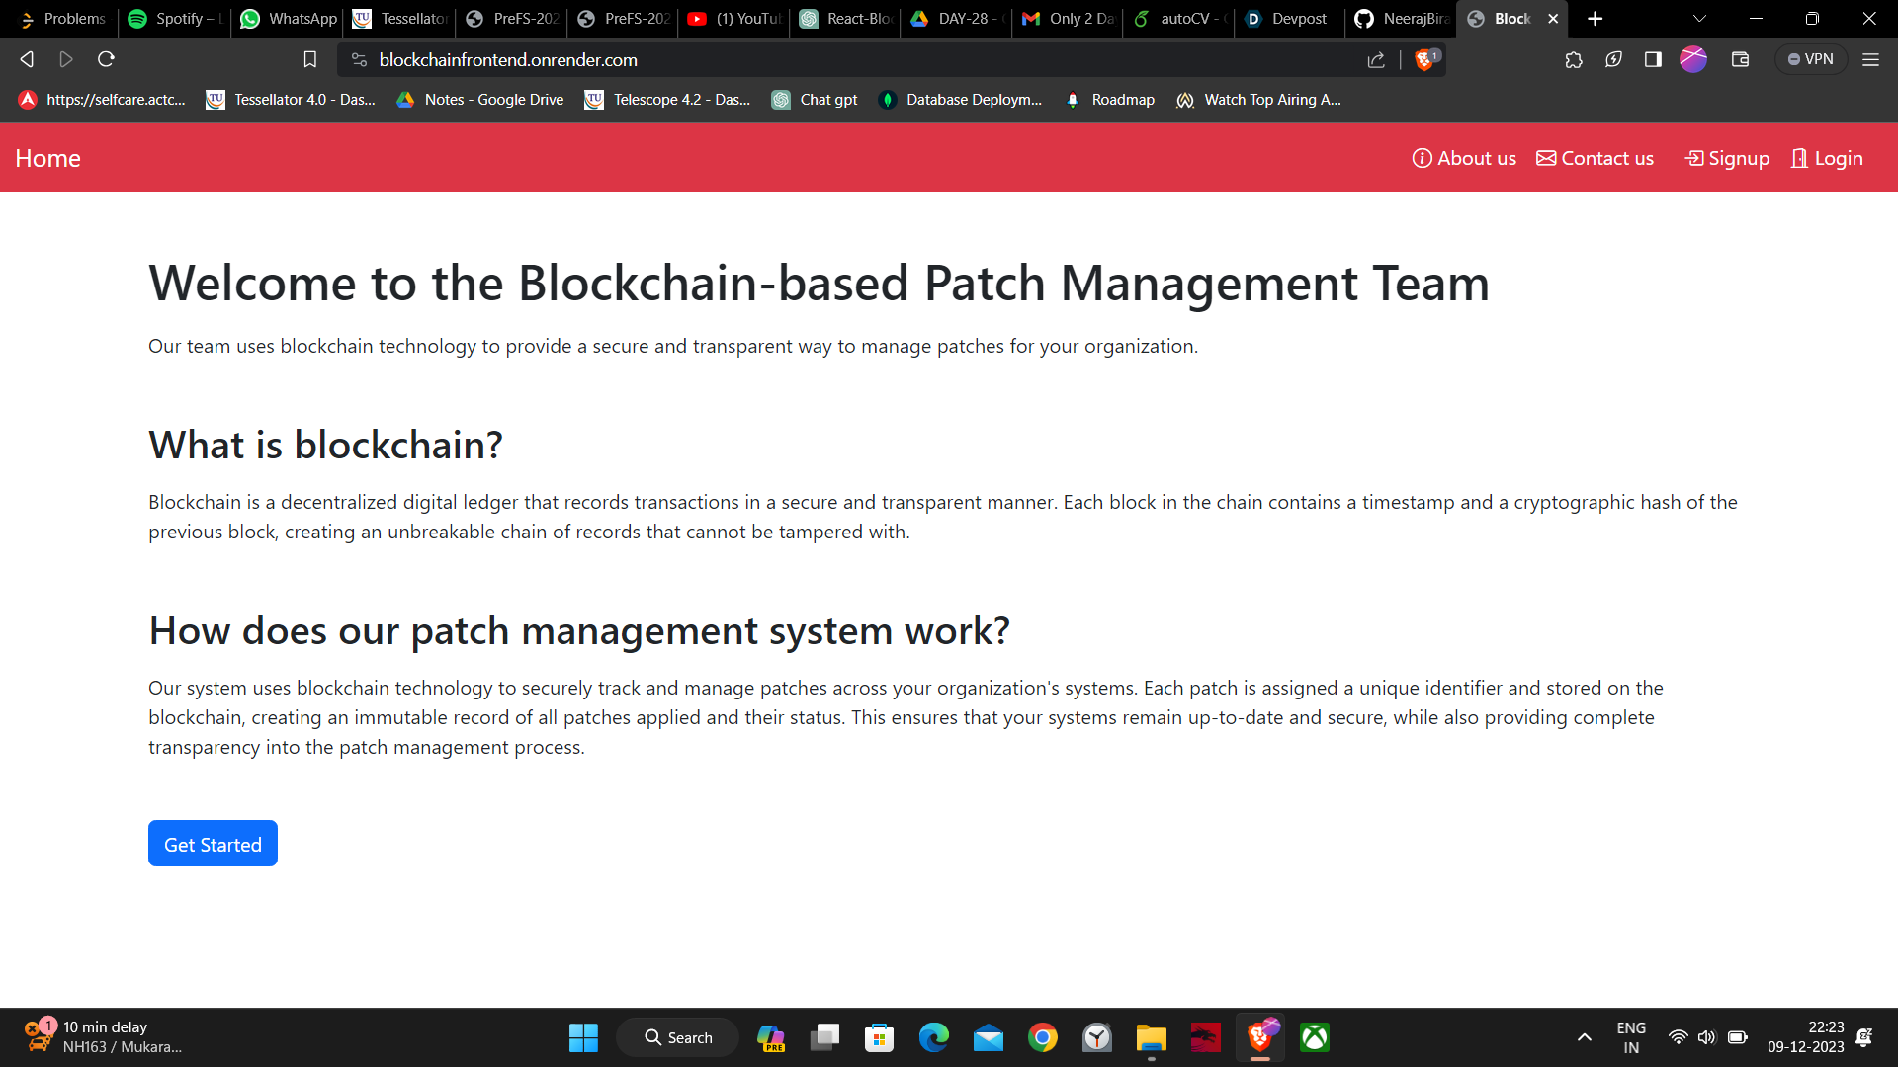Open the Login link in navbar

(x=1827, y=158)
